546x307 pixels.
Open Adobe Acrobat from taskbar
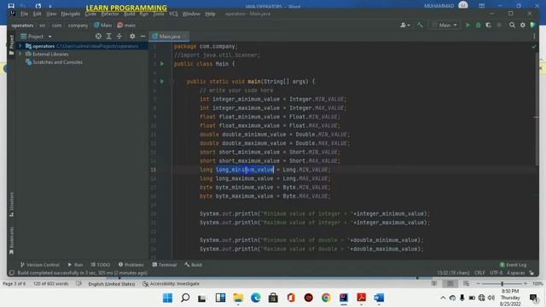[x=361, y=298]
